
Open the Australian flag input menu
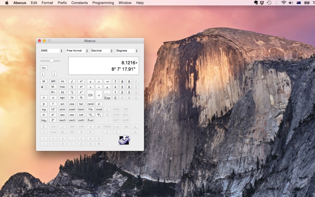pos(299,3)
